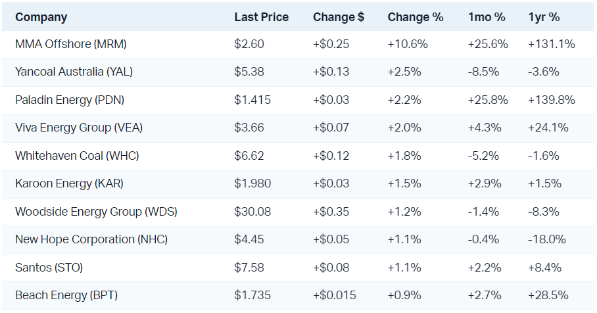Image resolution: width=597 pixels, height=313 pixels.
Task: Click Paladin Energy's +139.8% yearly change
Action: point(551,100)
